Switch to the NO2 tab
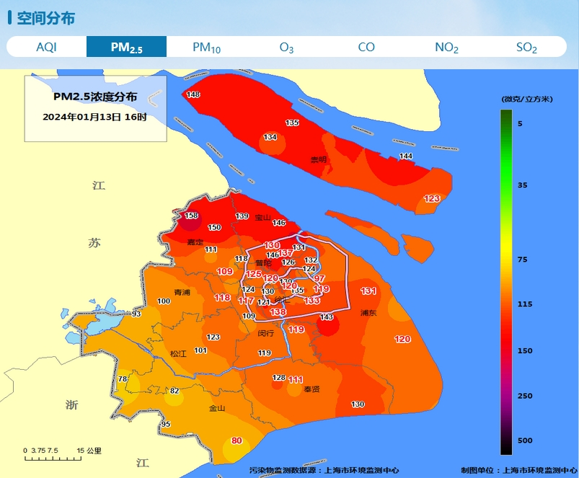579x478 pixels. 446,47
